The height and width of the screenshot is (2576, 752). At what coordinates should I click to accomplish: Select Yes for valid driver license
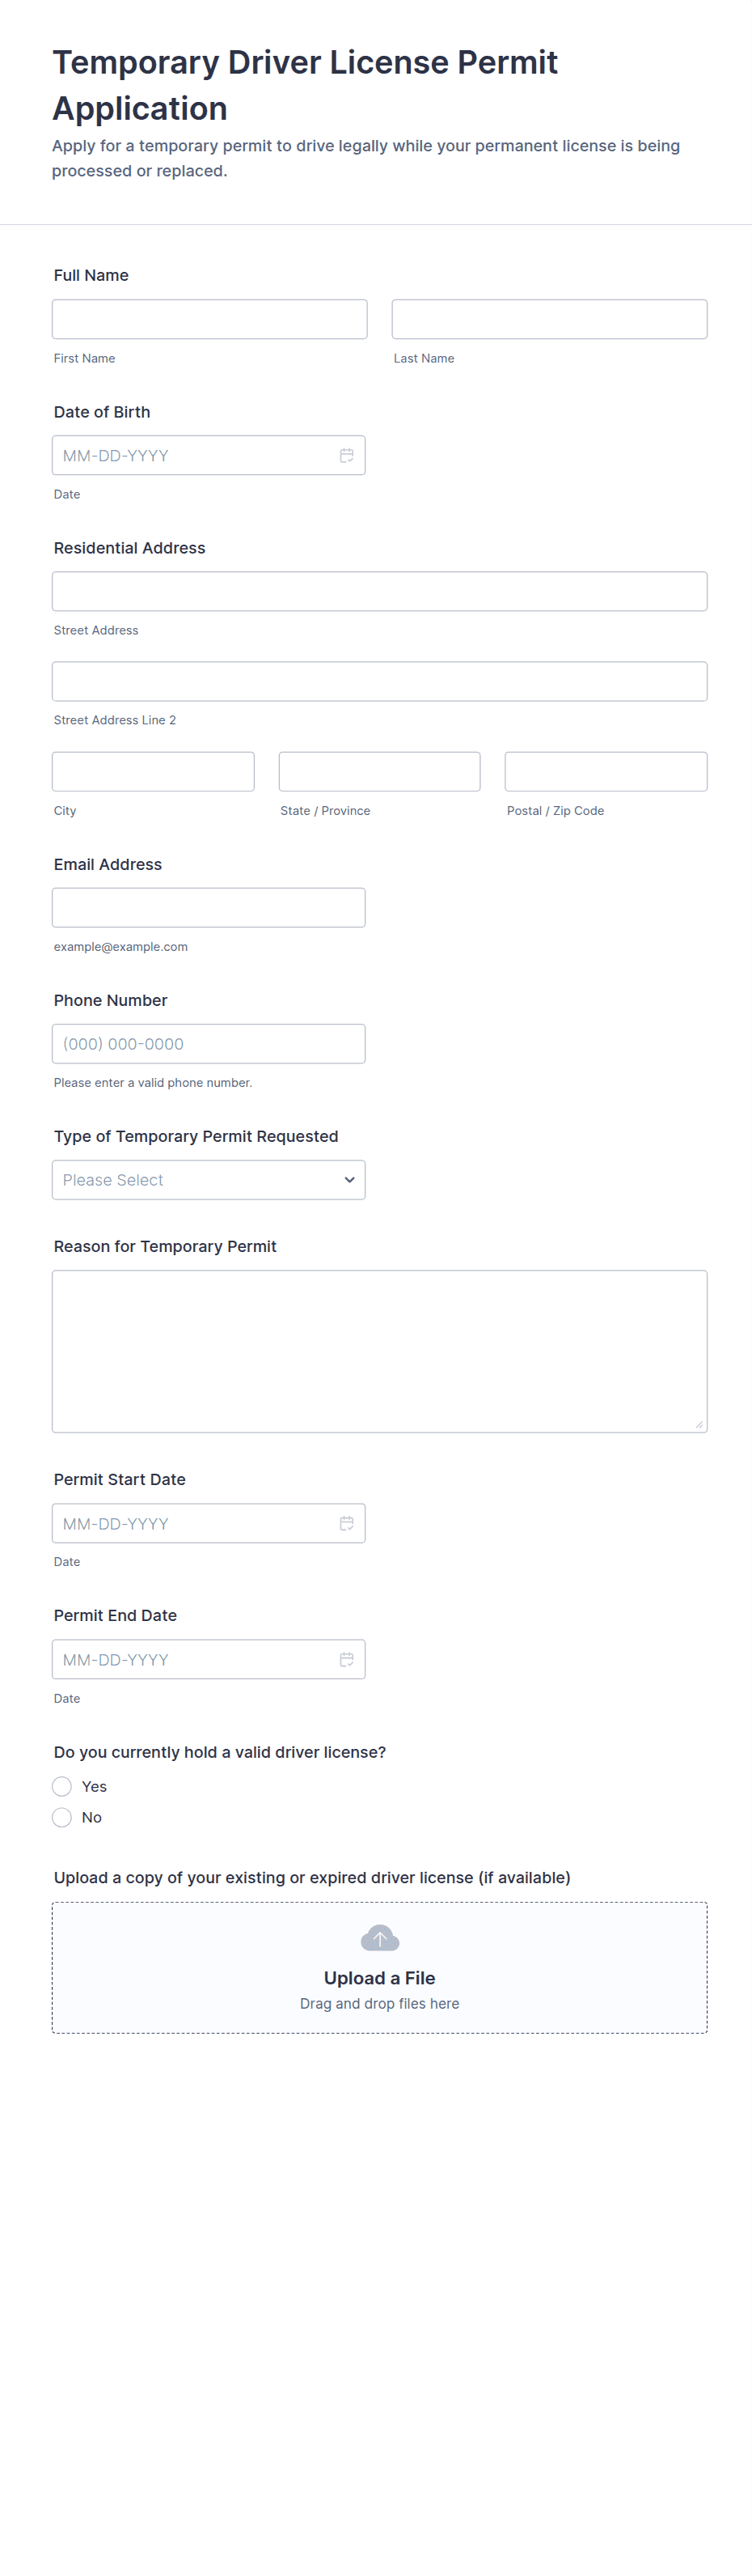[62, 1786]
